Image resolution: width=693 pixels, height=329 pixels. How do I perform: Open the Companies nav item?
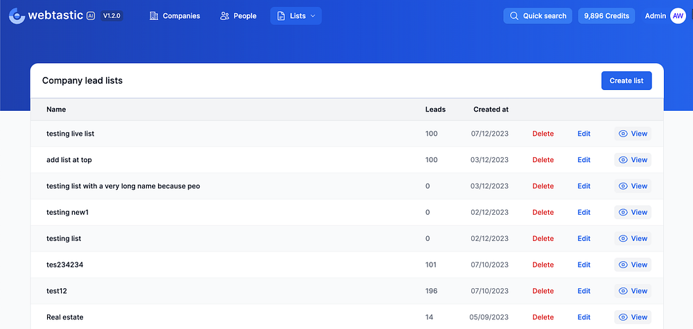point(175,16)
